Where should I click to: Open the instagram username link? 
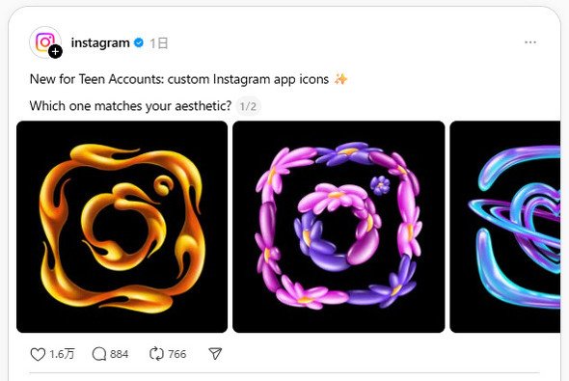100,42
